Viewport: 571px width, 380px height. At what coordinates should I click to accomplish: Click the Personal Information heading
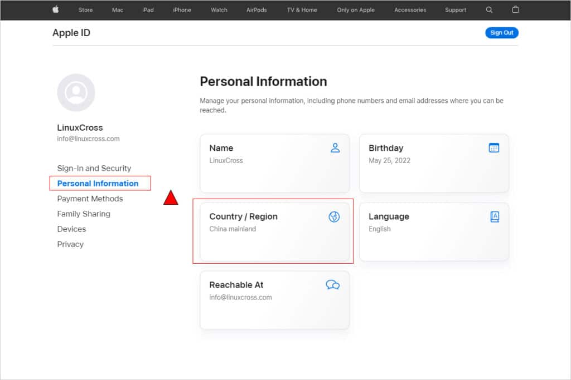coord(263,82)
